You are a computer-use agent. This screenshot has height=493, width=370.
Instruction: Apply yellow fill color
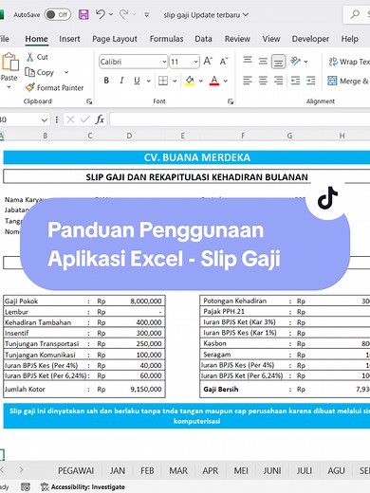pyautogui.click(x=190, y=81)
